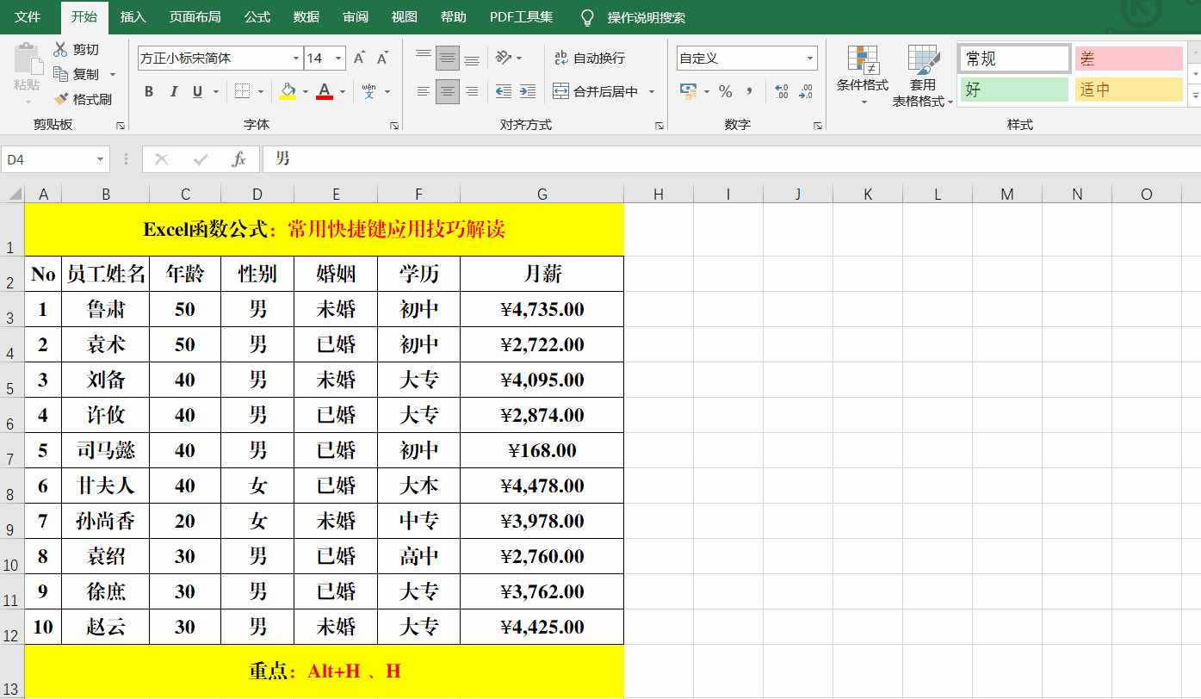Image resolution: width=1201 pixels, height=699 pixels.
Task: Click the Merge and Center (合并后居中) button
Action: coord(597,90)
